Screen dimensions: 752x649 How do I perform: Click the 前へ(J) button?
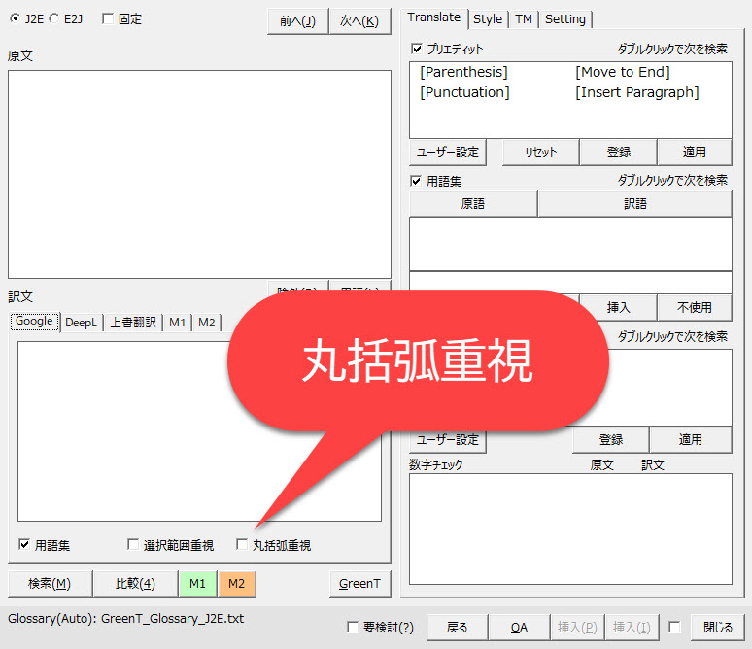(x=296, y=21)
